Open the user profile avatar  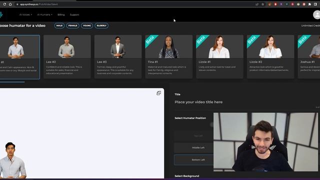click(x=316, y=14)
